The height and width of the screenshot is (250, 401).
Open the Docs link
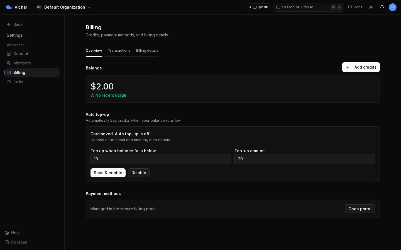tap(355, 7)
